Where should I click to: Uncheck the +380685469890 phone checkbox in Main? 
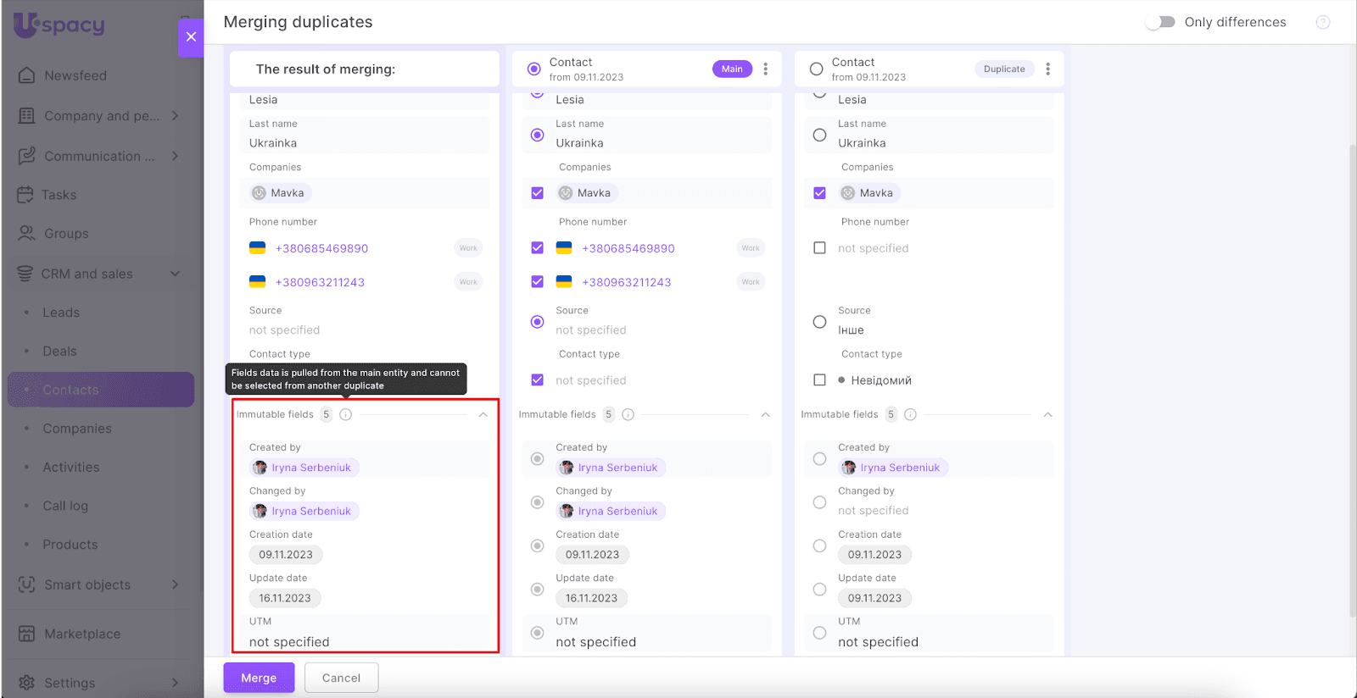point(537,248)
